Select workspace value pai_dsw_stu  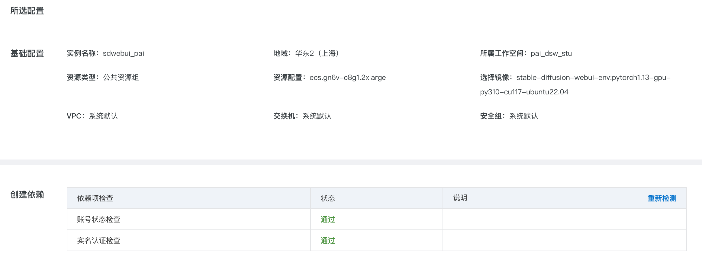pyautogui.click(x=551, y=53)
